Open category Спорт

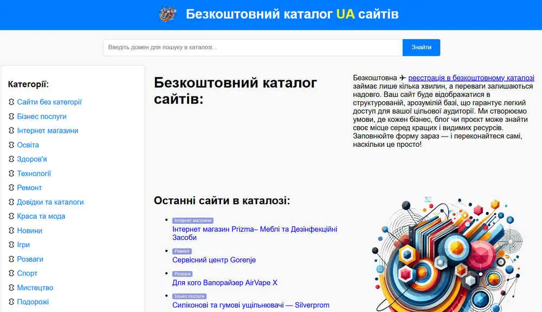(x=27, y=273)
